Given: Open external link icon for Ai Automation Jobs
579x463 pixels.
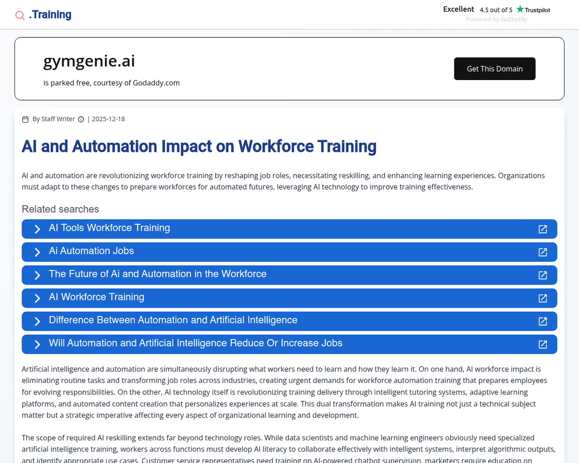Looking at the screenshot, I should (x=543, y=252).
